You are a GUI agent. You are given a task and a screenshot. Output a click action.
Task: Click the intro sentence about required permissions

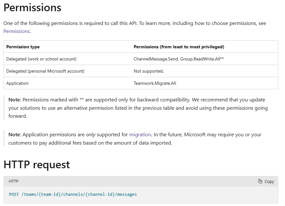pyautogui.click(x=134, y=23)
